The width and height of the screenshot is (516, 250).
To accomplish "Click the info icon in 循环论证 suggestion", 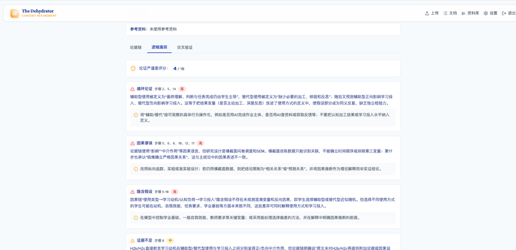I will coord(135,115).
